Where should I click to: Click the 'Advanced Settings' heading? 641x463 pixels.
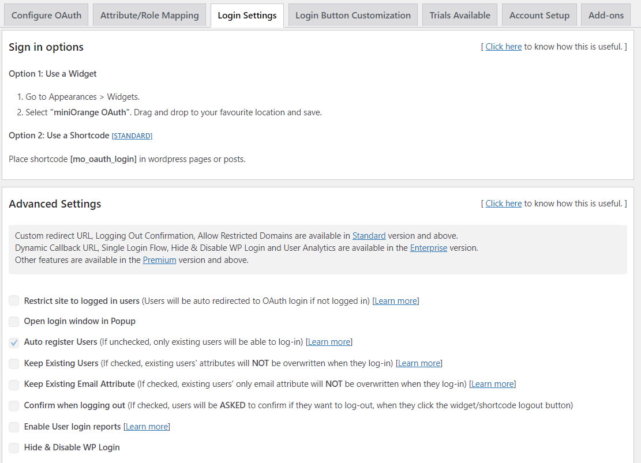coord(55,204)
